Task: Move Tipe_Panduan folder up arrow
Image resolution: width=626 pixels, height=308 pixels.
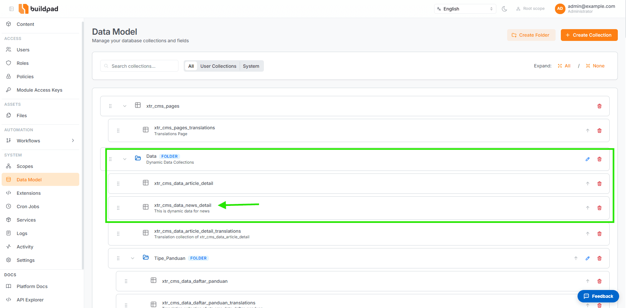Action: (576, 258)
